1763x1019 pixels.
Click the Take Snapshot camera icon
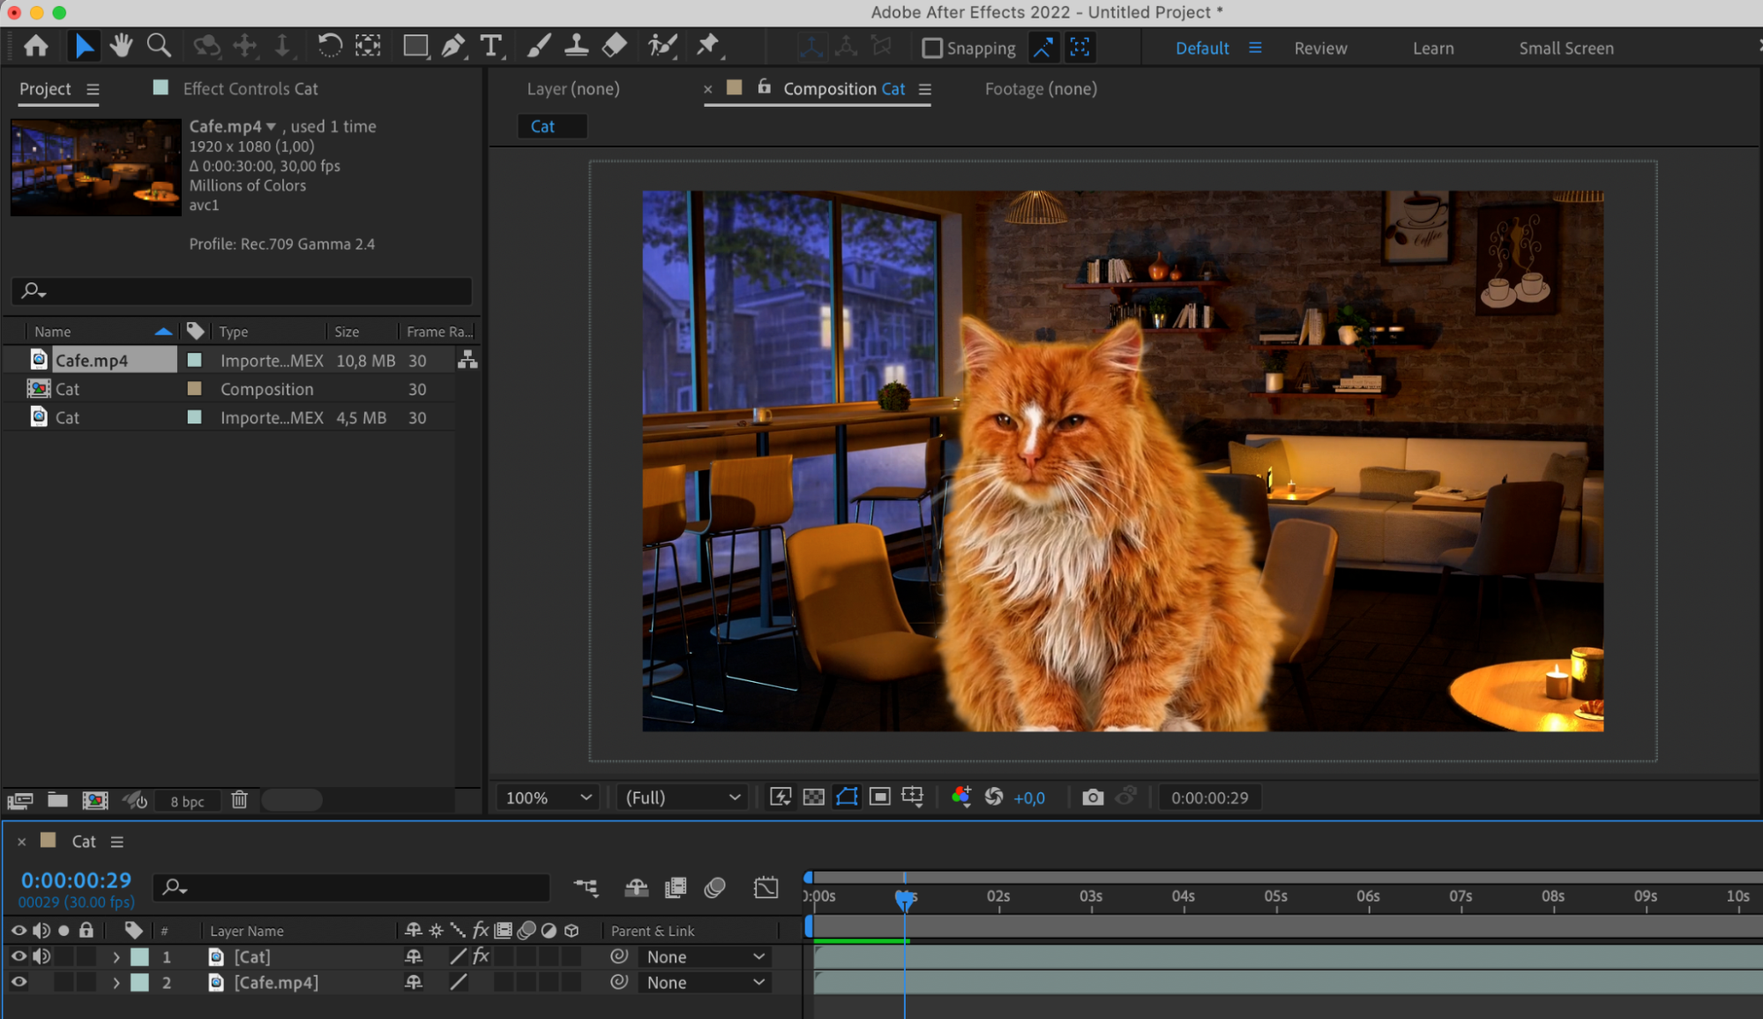click(1092, 798)
